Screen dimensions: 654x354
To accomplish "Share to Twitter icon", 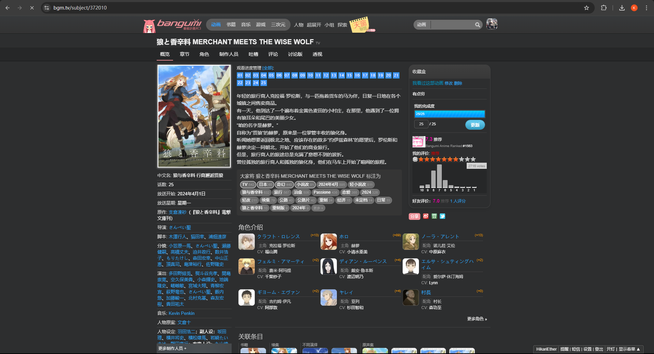I will tap(442, 216).
